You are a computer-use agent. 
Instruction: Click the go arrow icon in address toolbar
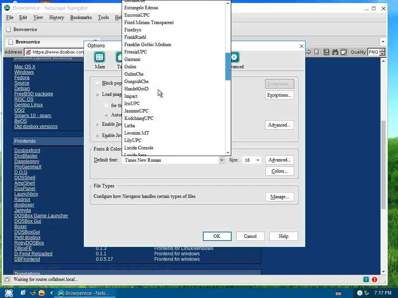[308, 52]
